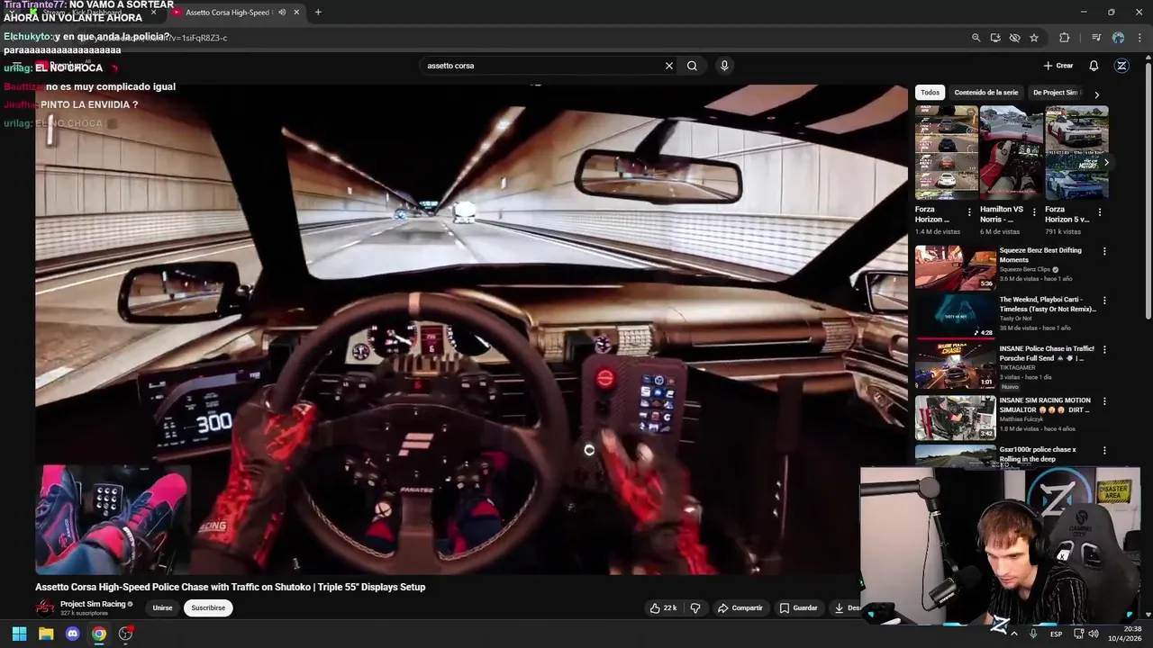Open 'Squeeze Benz Best Drifting Moments' thumbnail
The image size is (1153, 648).
(955, 268)
